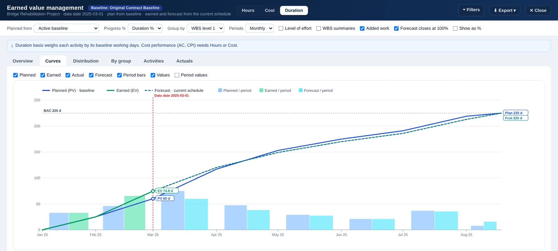Uncheck Forecast closes at 100%
Viewport: 558px width, 251px height.
[396, 29]
